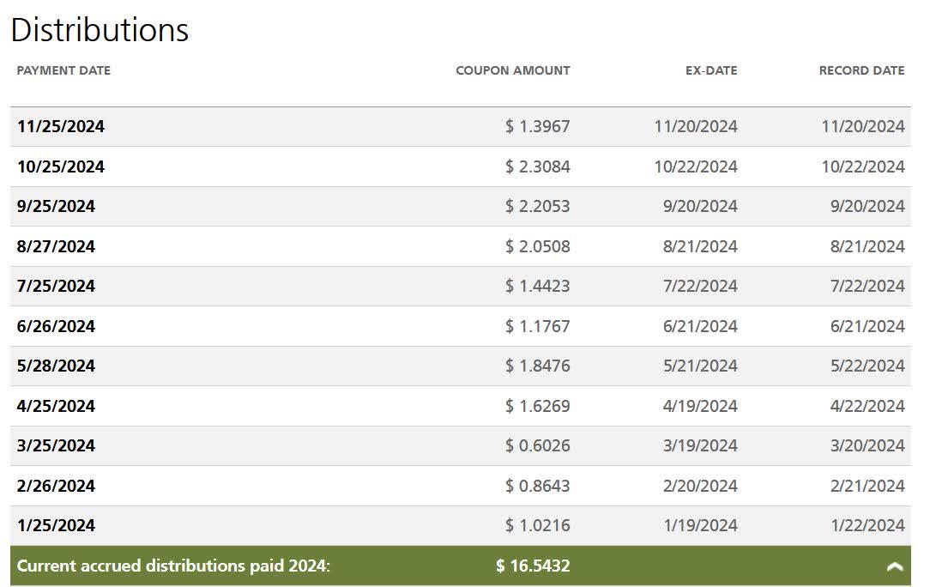Click the Ex-Date column header
Viewport: 948px width, 587px height.
(x=710, y=70)
